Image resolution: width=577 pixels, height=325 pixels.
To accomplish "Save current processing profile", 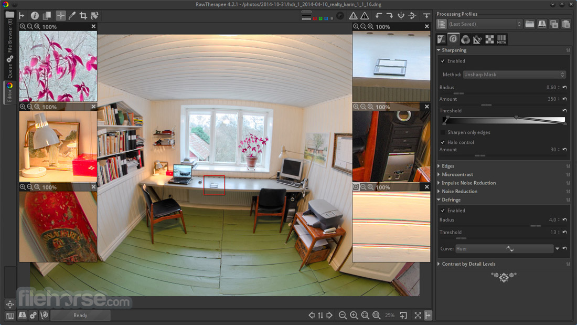I will [542, 24].
